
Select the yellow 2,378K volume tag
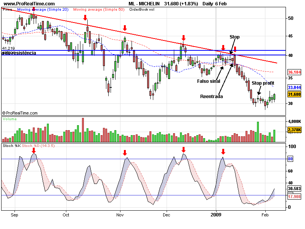(x=294, y=130)
